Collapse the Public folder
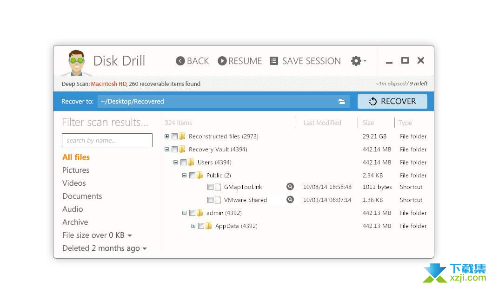Viewport: 492px width, 287px height. (184, 176)
